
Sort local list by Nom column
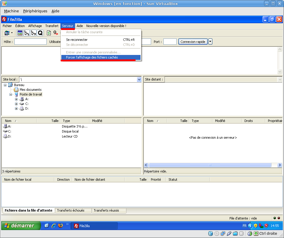click(x=19, y=121)
